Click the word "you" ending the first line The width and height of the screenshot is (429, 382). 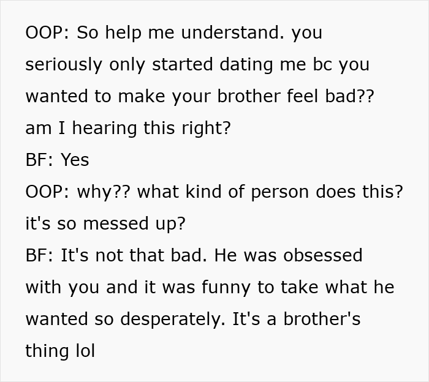tap(307, 32)
